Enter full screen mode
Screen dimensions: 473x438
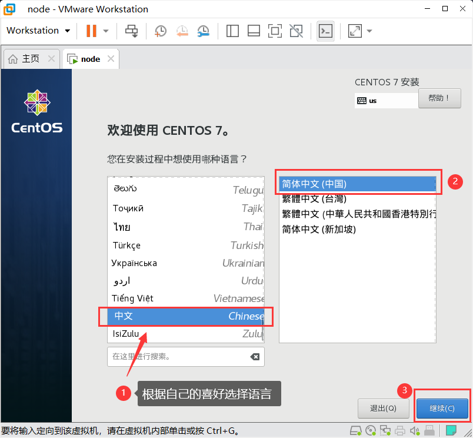[275, 31]
